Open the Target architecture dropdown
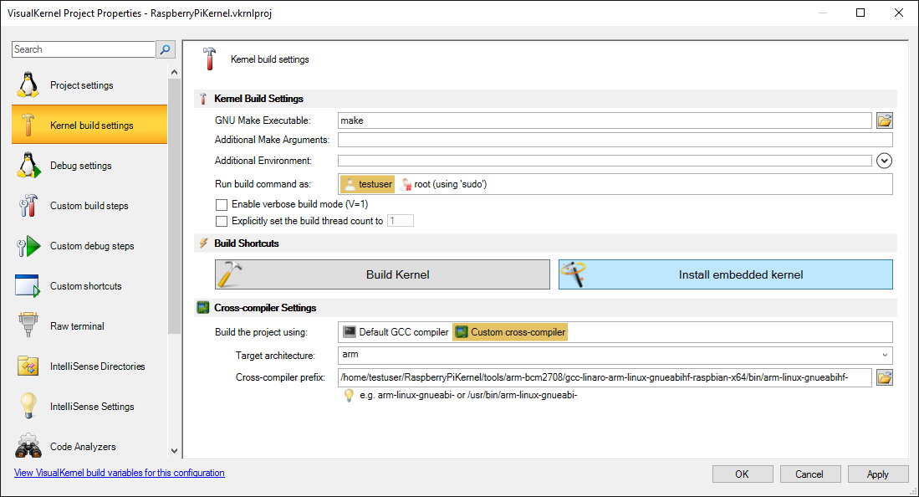 pyautogui.click(x=615, y=355)
